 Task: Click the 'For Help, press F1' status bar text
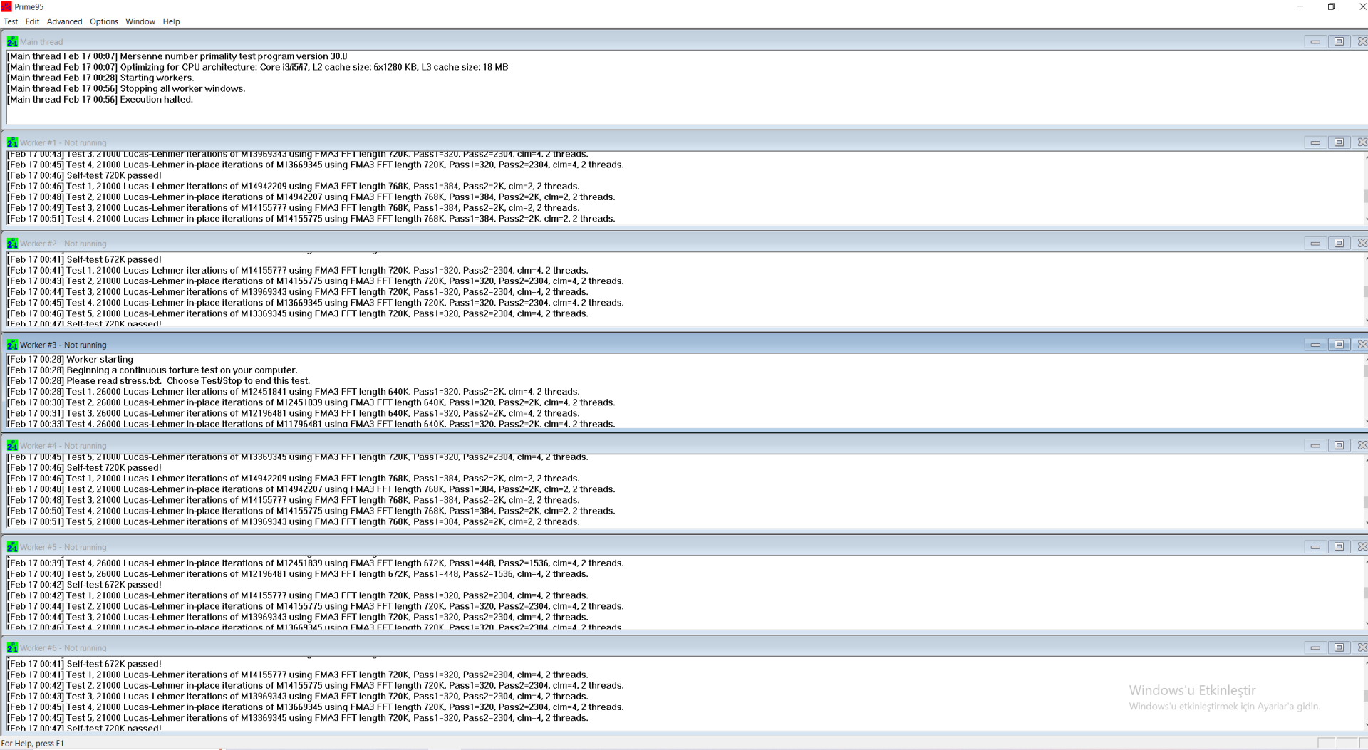click(33, 744)
